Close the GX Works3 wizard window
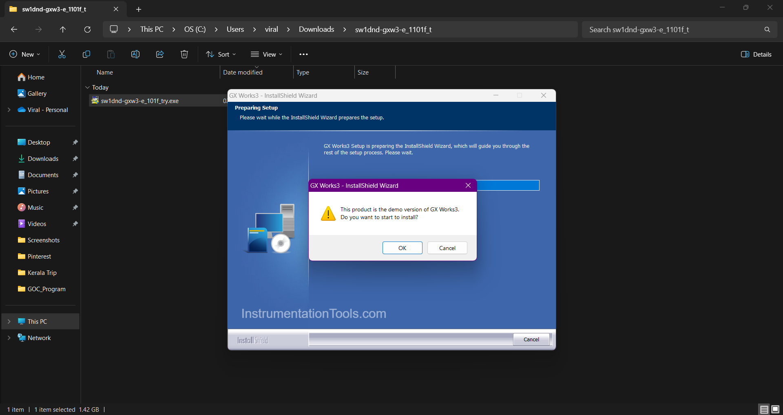 [544, 95]
